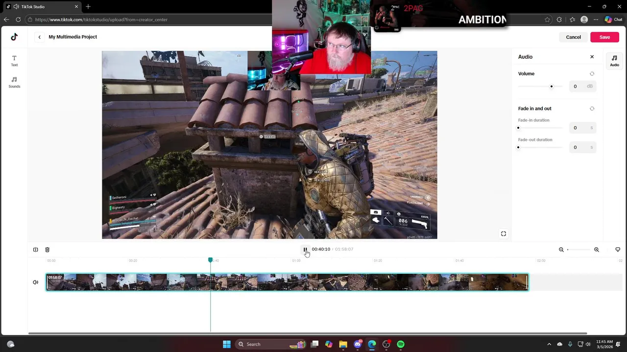Open a new browser tab

point(88,7)
